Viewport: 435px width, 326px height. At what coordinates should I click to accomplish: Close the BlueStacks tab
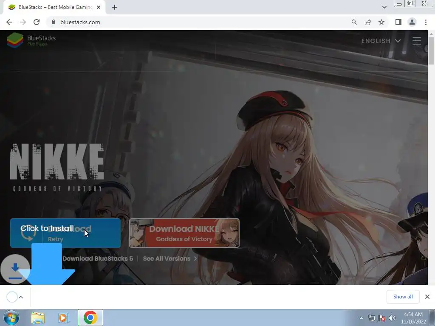[99, 7]
